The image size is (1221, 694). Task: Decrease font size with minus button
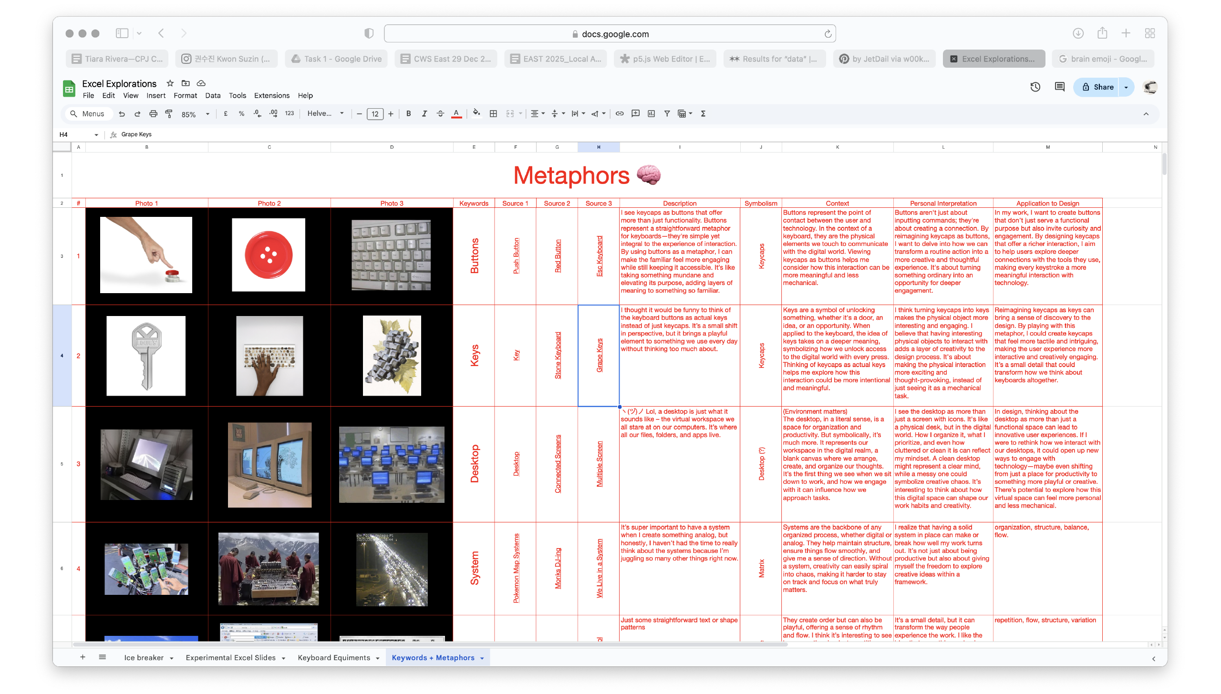[359, 114]
